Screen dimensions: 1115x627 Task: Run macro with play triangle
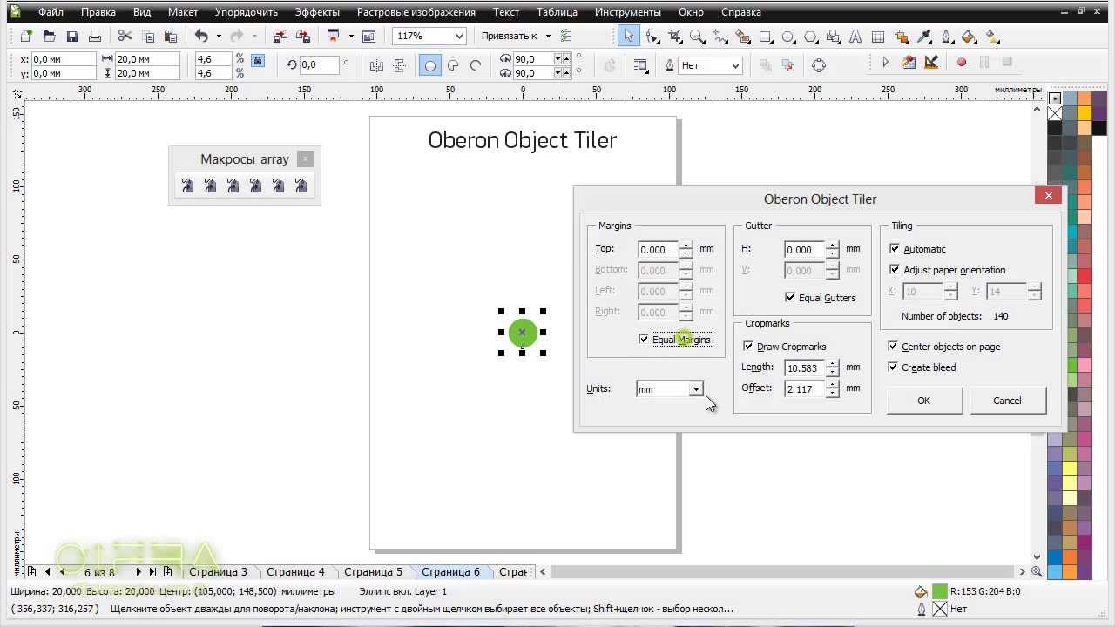[x=885, y=63]
